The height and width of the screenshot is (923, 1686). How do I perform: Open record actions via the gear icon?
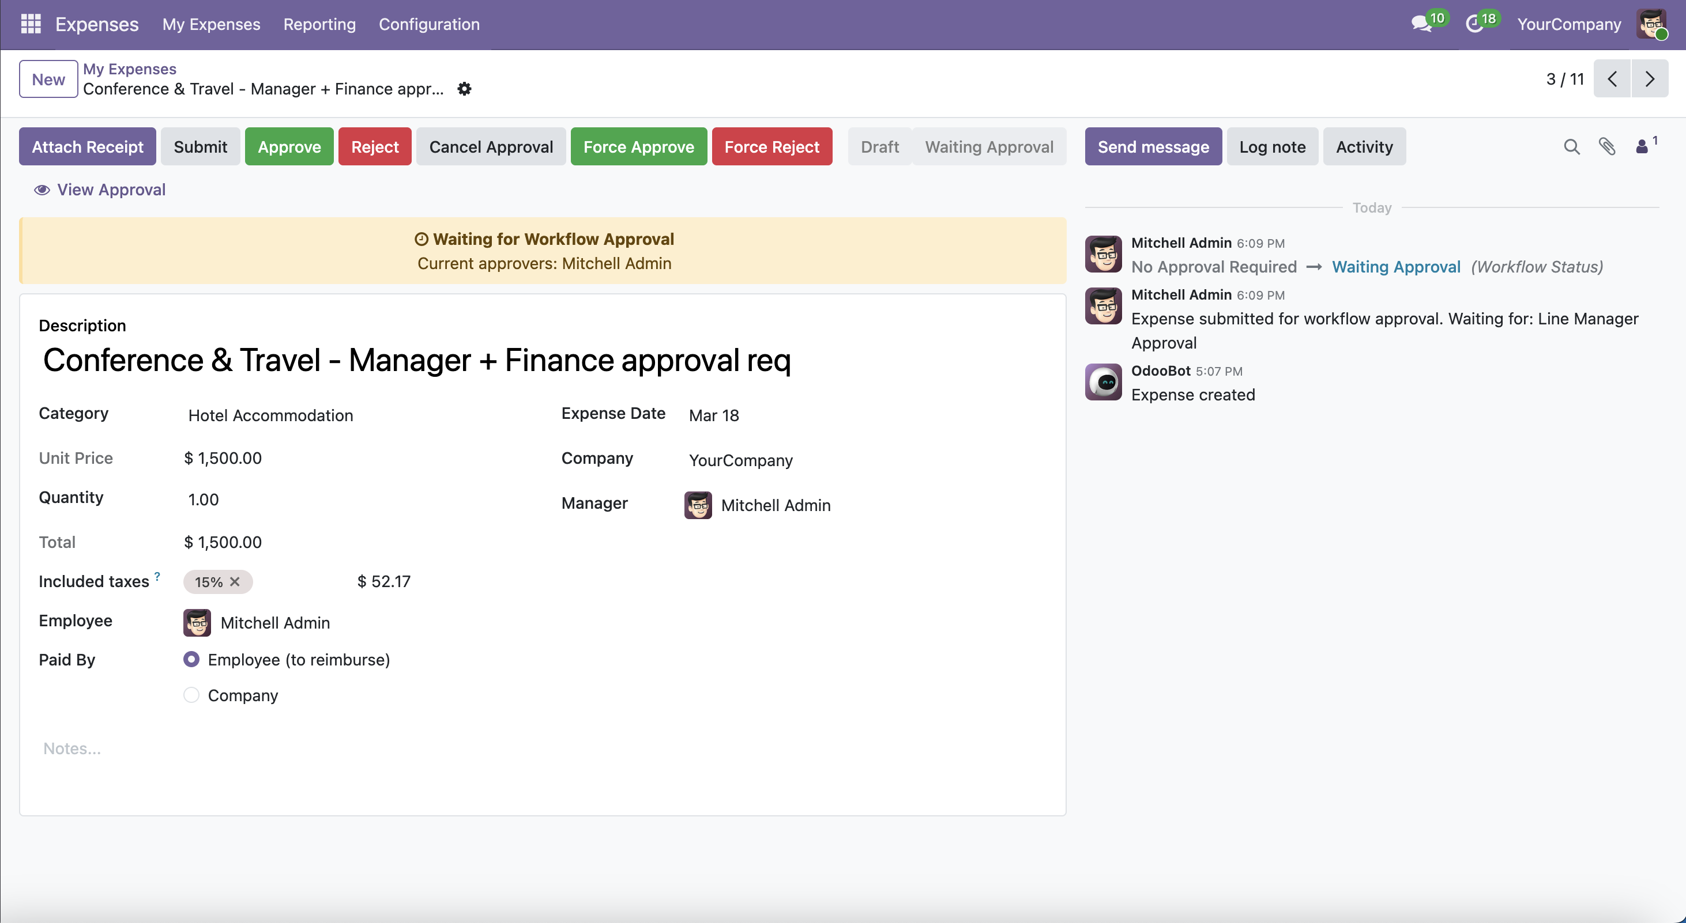(x=464, y=89)
